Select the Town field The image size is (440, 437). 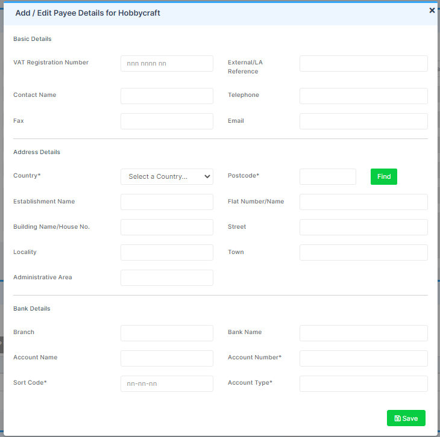click(x=363, y=252)
